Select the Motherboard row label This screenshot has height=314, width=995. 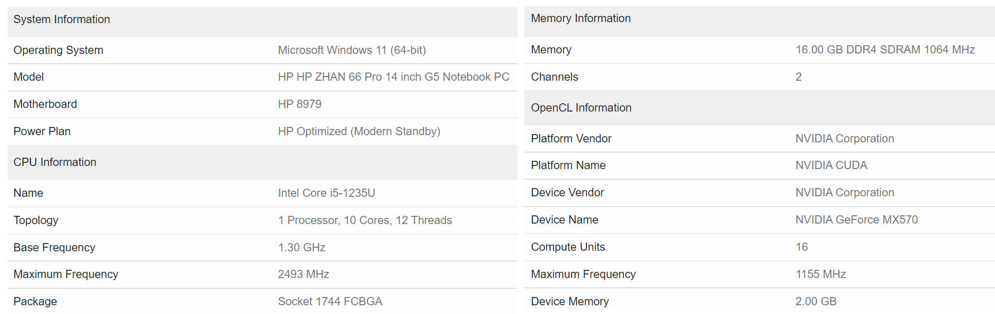click(x=45, y=104)
